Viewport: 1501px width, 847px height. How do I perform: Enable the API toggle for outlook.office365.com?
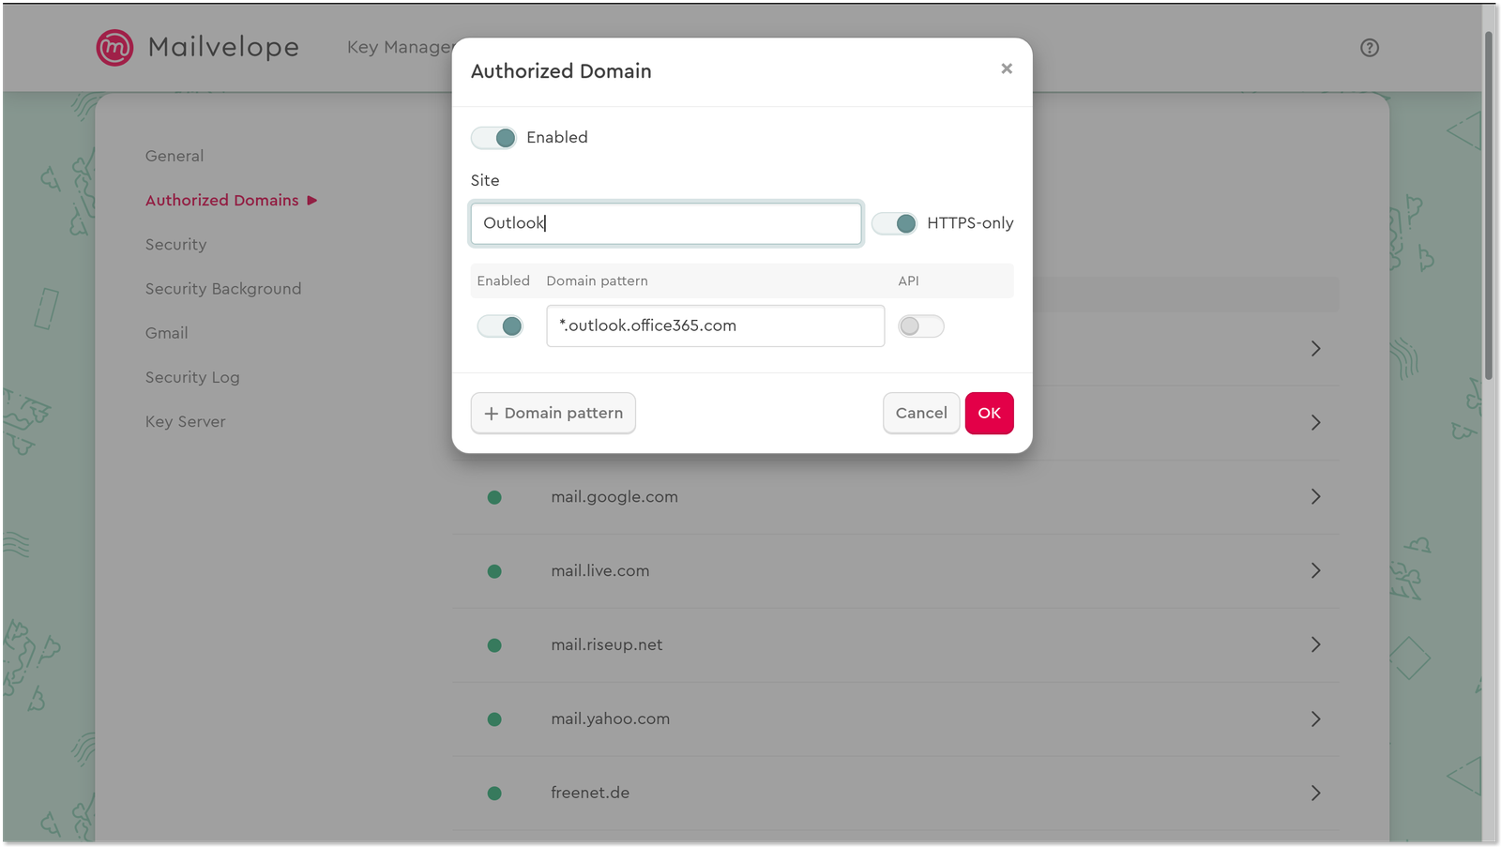[920, 325]
